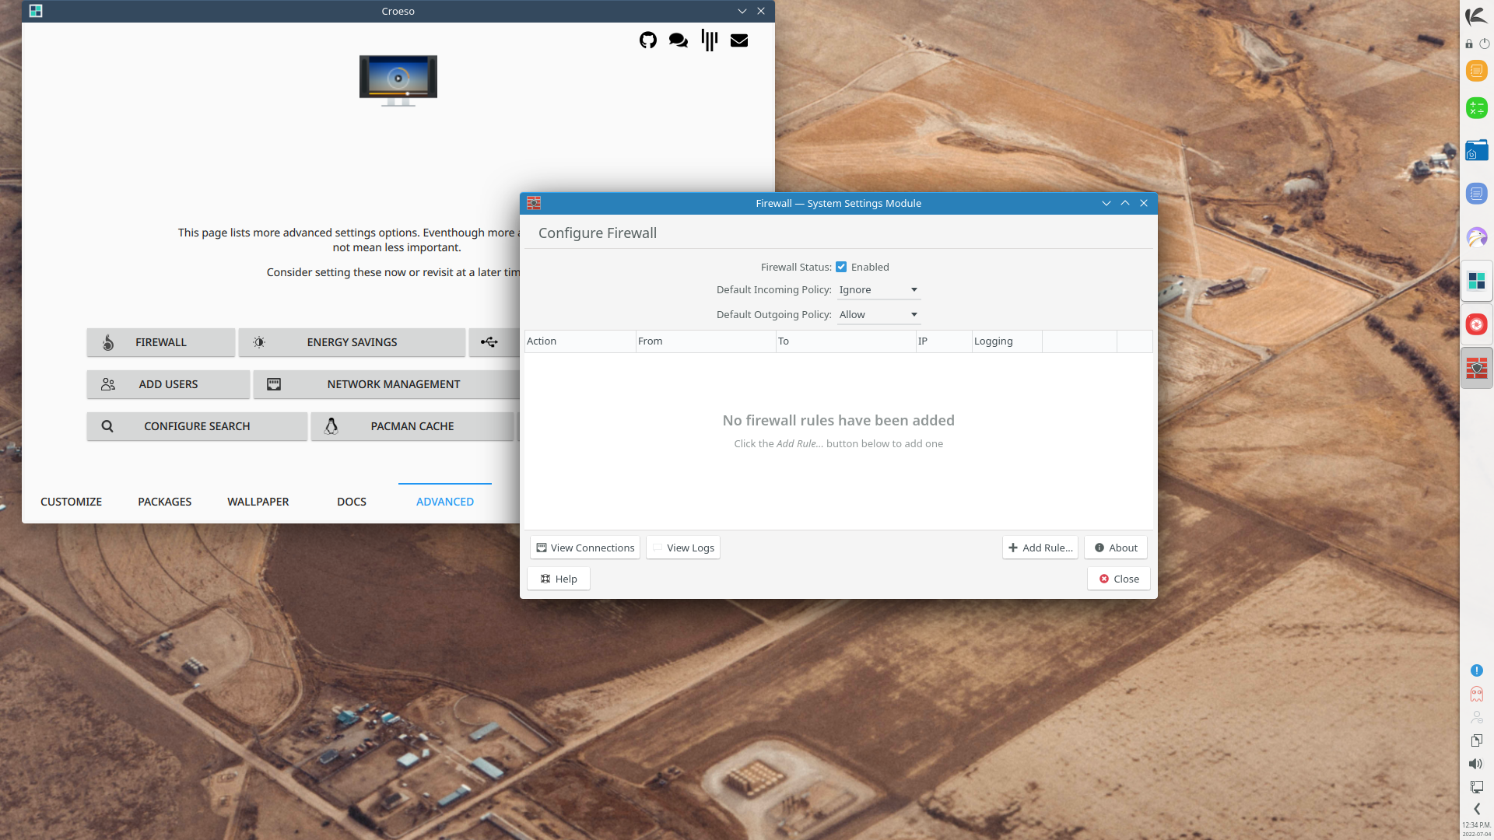Open the network connection tray icon
Viewport: 1494px width, 840px height.
pyautogui.click(x=1476, y=787)
